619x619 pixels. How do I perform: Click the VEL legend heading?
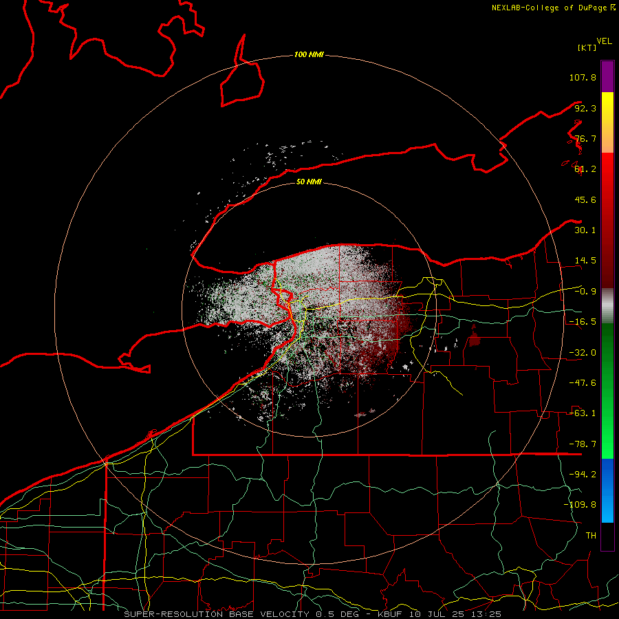[x=604, y=41]
